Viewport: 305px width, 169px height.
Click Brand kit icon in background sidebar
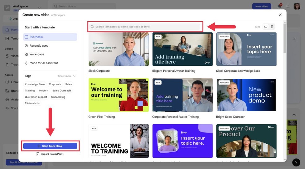coord(7,91)
